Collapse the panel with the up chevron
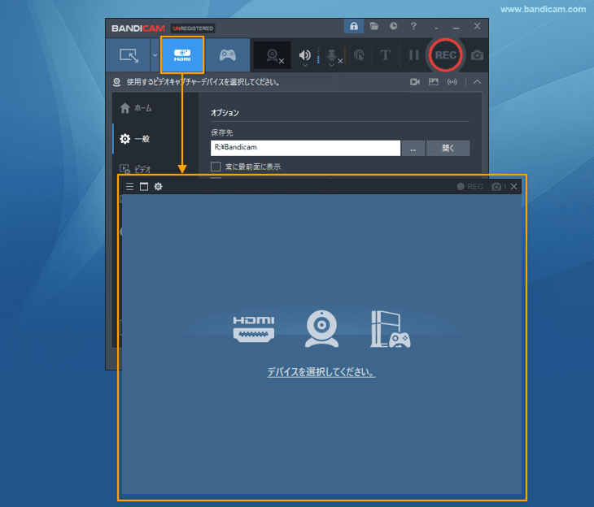Image resolution: width=594 pixels, height=507 pixels. [477, 82]
